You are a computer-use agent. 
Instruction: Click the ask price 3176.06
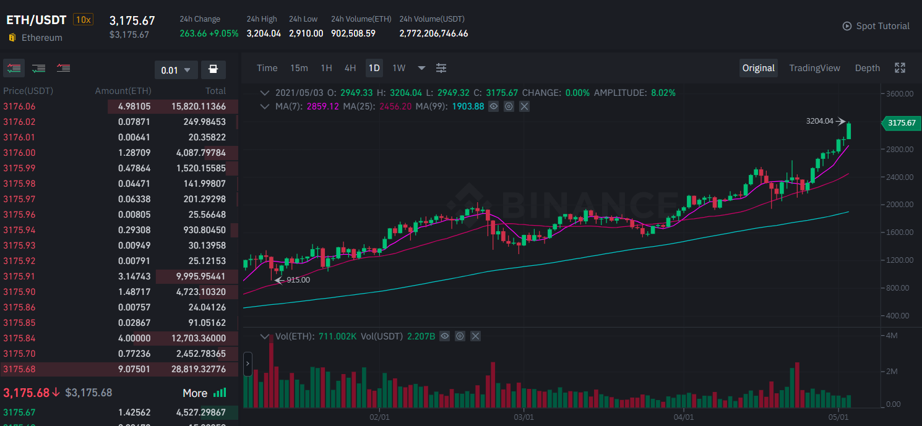(19, 106)
